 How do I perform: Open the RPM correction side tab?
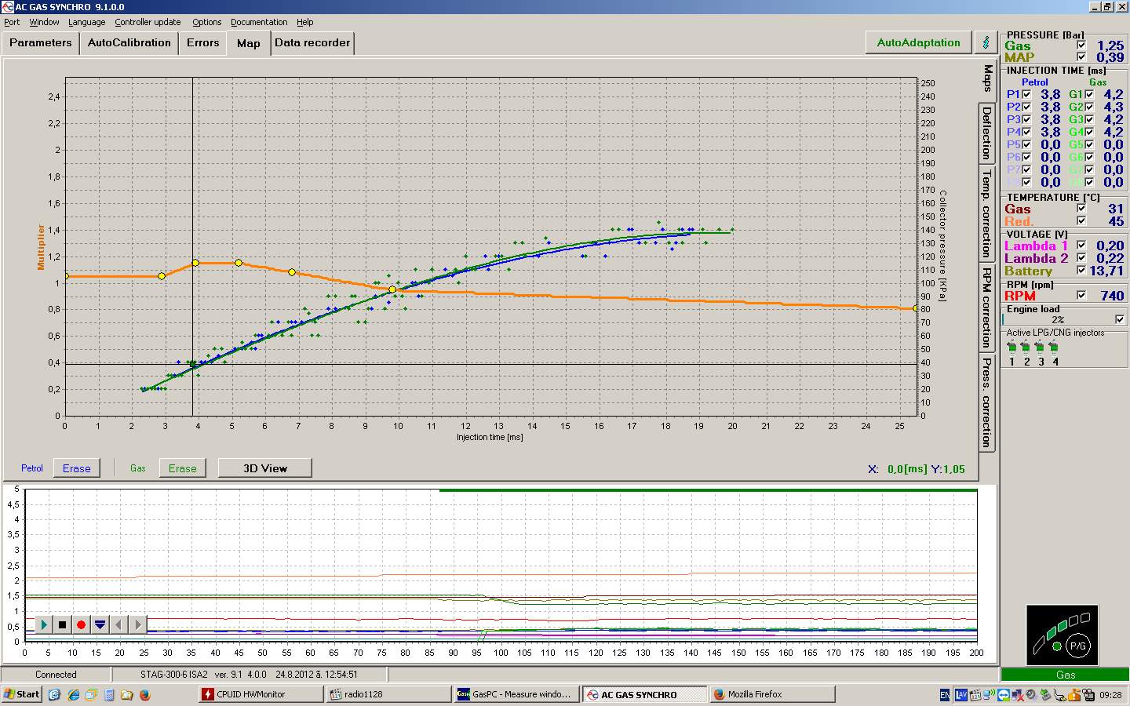pyautogui.click(x=986, y=308)
